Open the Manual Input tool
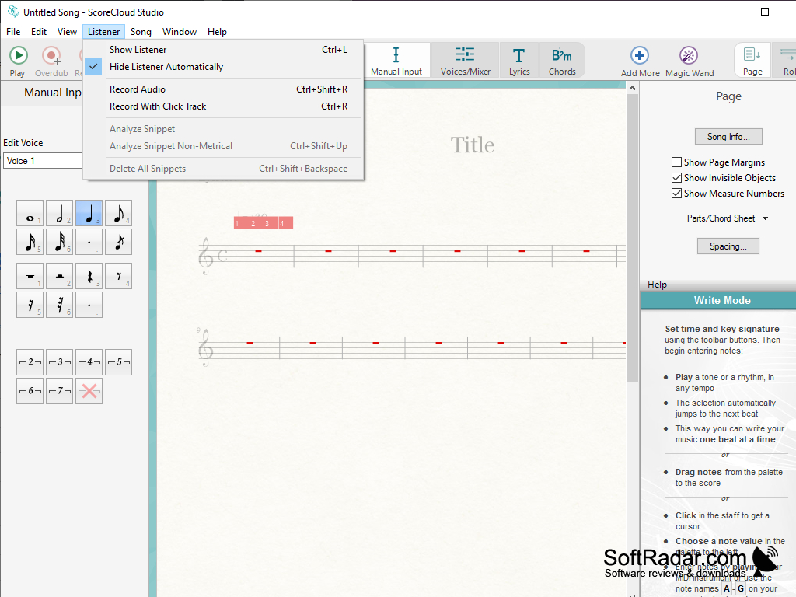The width and height of the screenshot is (796, 597). (x=396, y=61)
